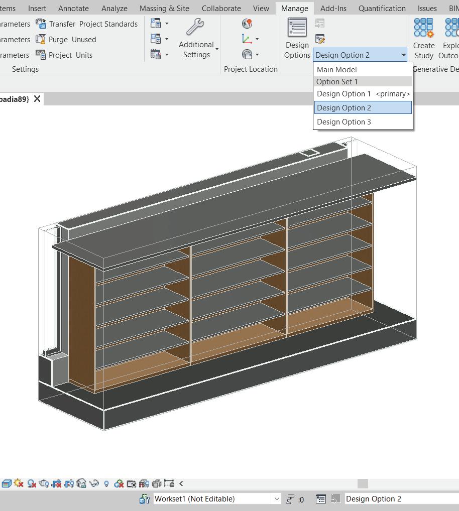Collapse the Design Option 2 combo box
This screenshot has width=459, height=511.
click(403, 55)
